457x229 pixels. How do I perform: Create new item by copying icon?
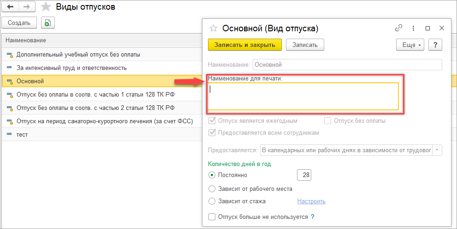click(x=48, y=23)
